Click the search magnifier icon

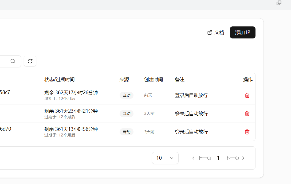coord(13,61)
